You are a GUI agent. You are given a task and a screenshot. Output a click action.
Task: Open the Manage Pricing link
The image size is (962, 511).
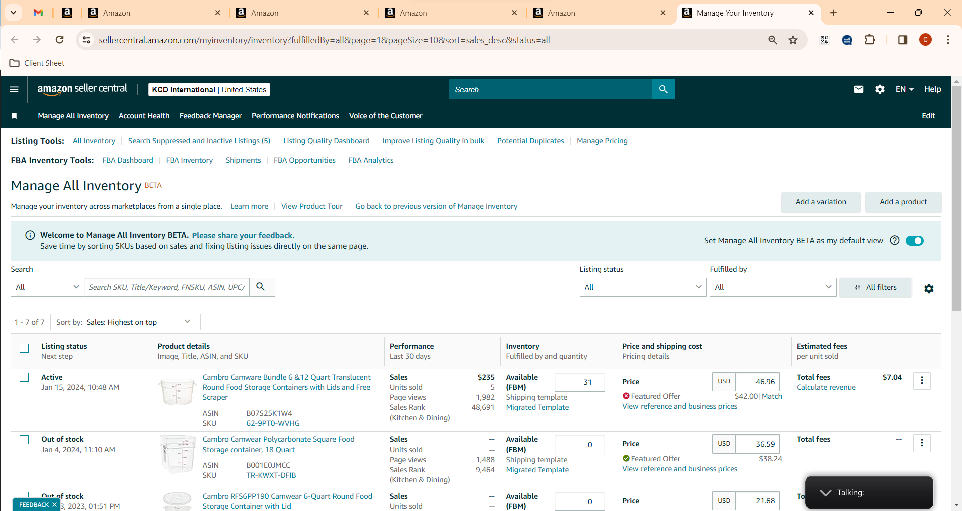point(602,141)
